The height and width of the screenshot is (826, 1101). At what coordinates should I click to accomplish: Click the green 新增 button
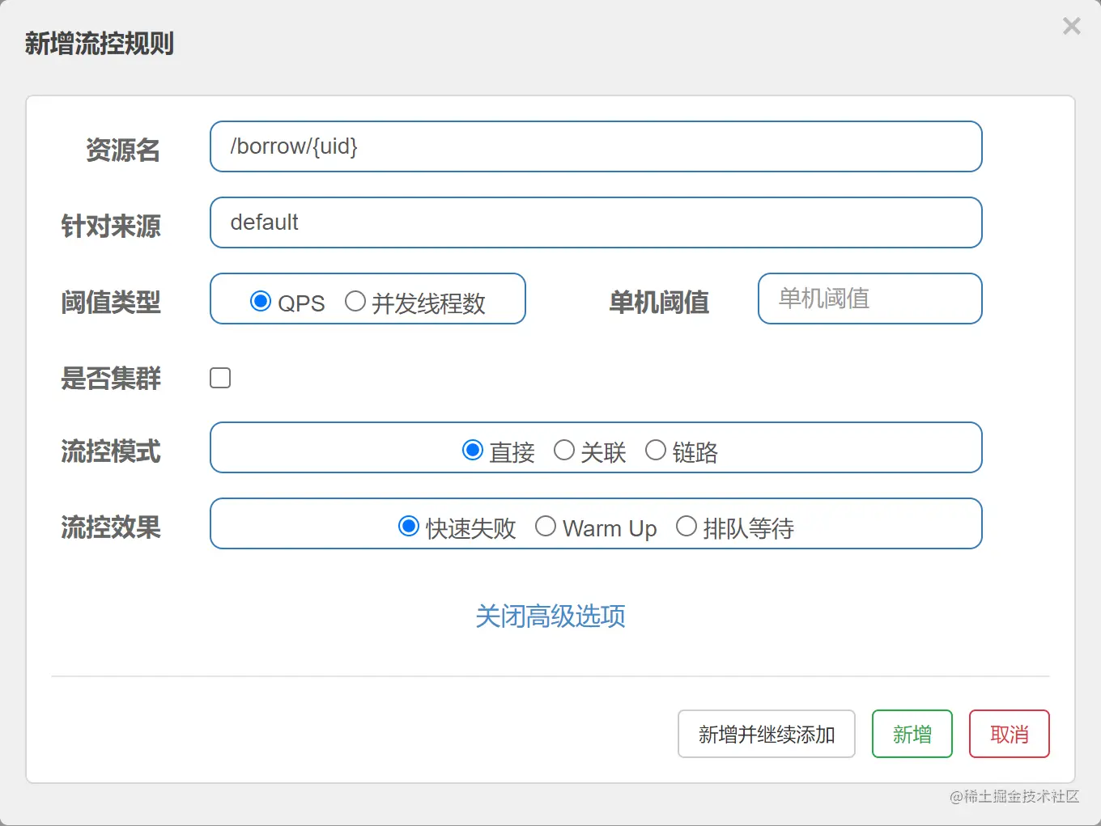(912, 734)
